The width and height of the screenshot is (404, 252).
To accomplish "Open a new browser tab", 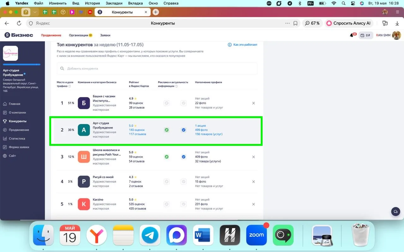I will pyautogui.click(x=156, y=12).
